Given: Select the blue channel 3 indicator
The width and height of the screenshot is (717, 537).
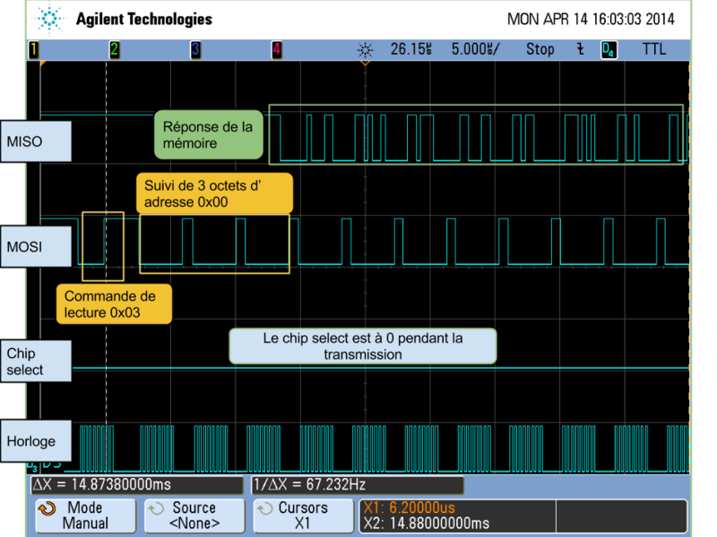Looking at the screenshot, I should [x=195, y=50].
